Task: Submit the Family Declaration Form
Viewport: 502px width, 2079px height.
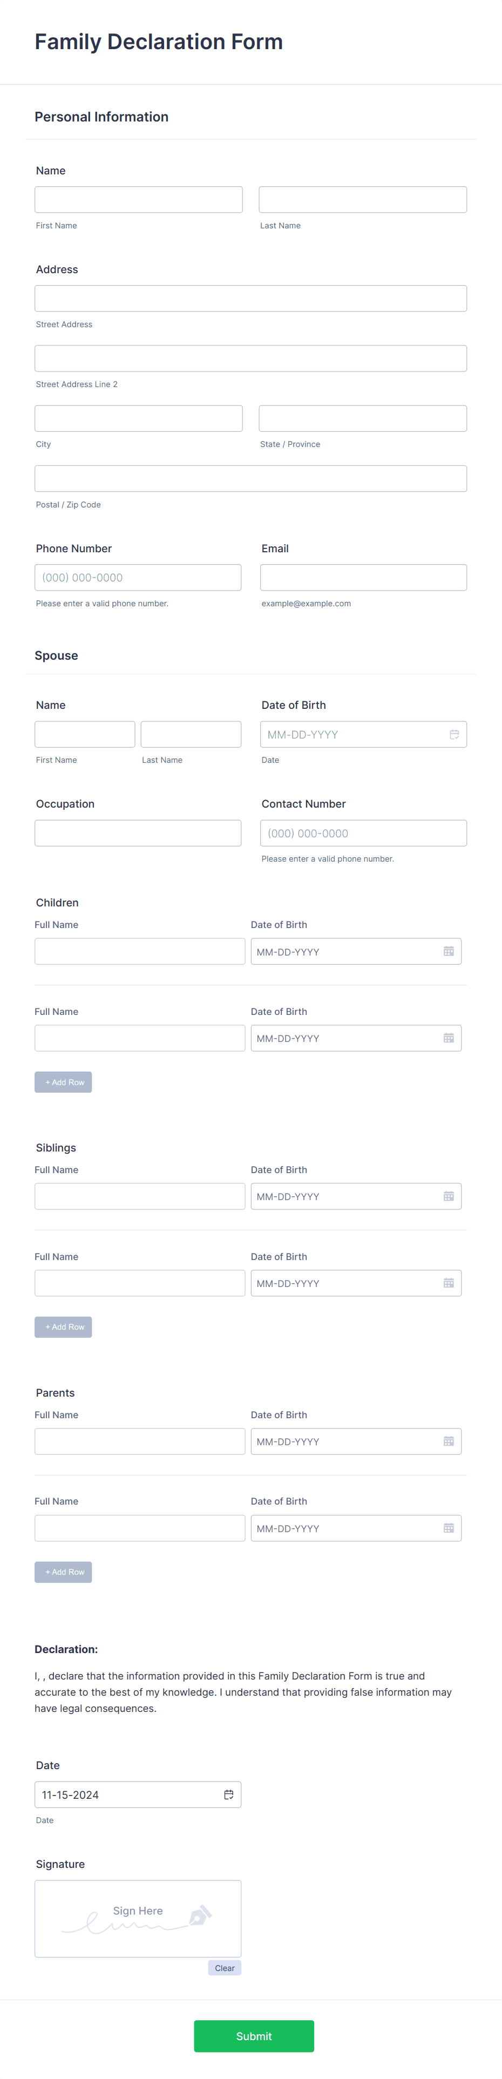Action: click(x=253, y=2036)
